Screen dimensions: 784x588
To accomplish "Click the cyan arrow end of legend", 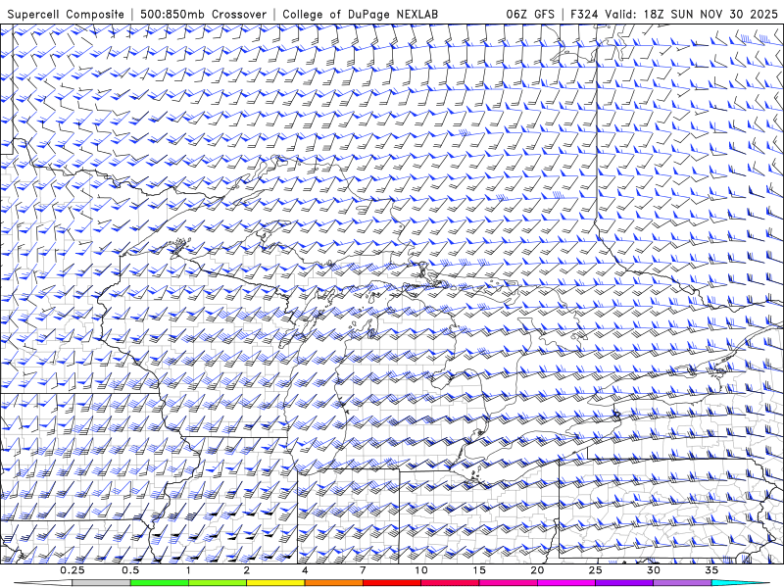I will [x=741, y=583].
